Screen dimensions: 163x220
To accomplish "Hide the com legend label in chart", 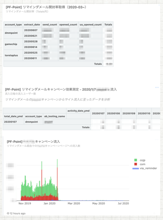I will coord(143,164).
